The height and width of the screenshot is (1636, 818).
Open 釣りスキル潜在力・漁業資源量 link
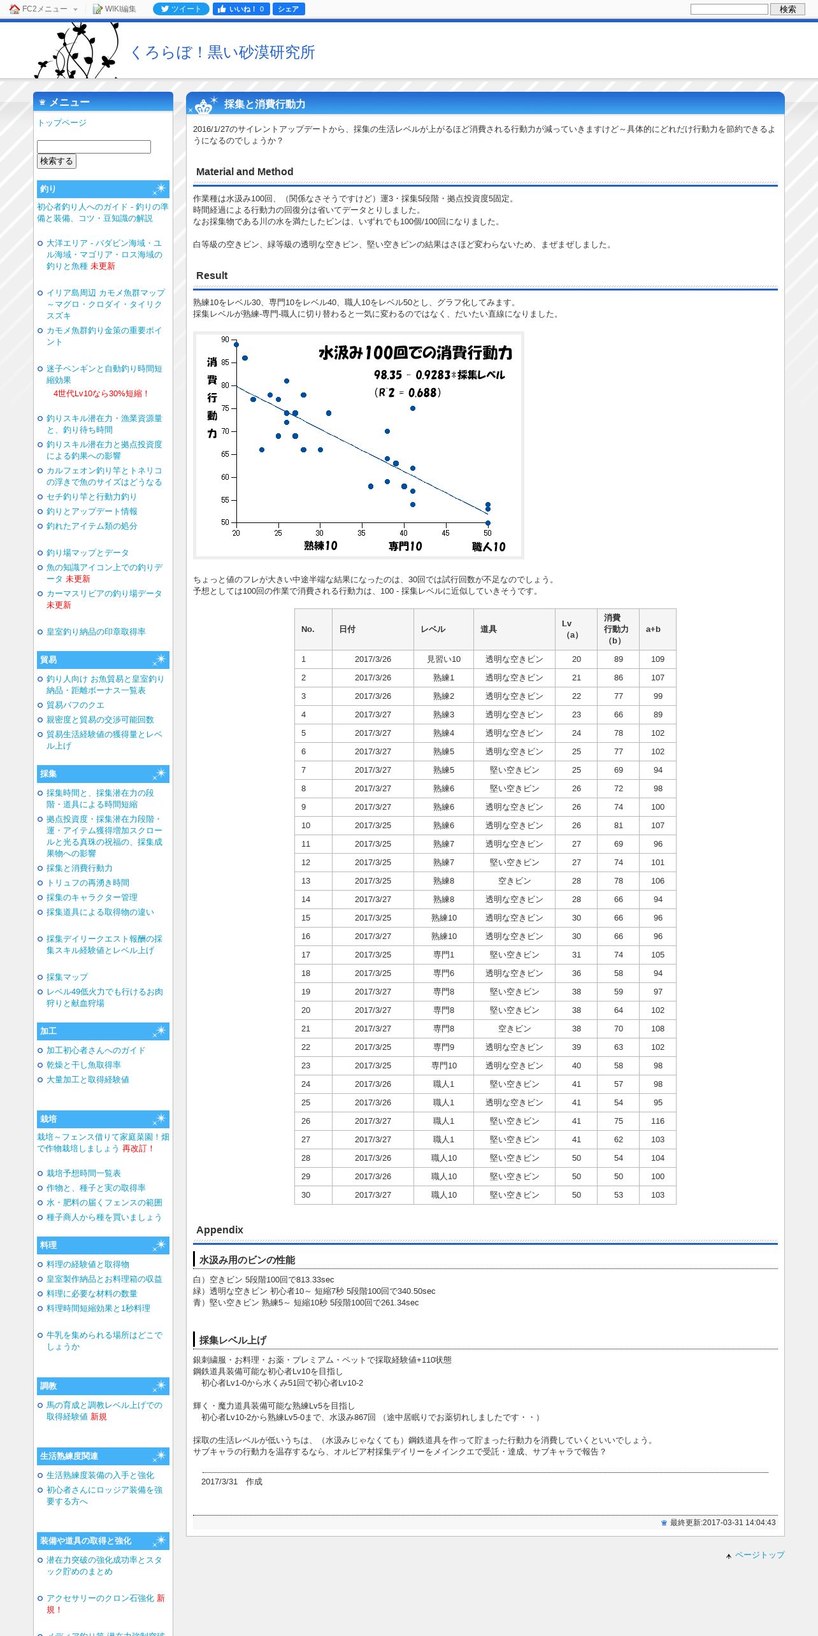click(104, 424)
